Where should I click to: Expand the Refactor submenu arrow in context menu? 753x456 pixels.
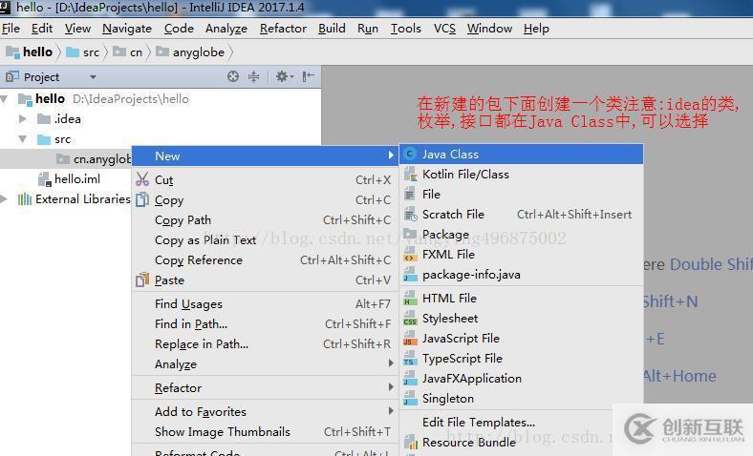tap(391, 387)
